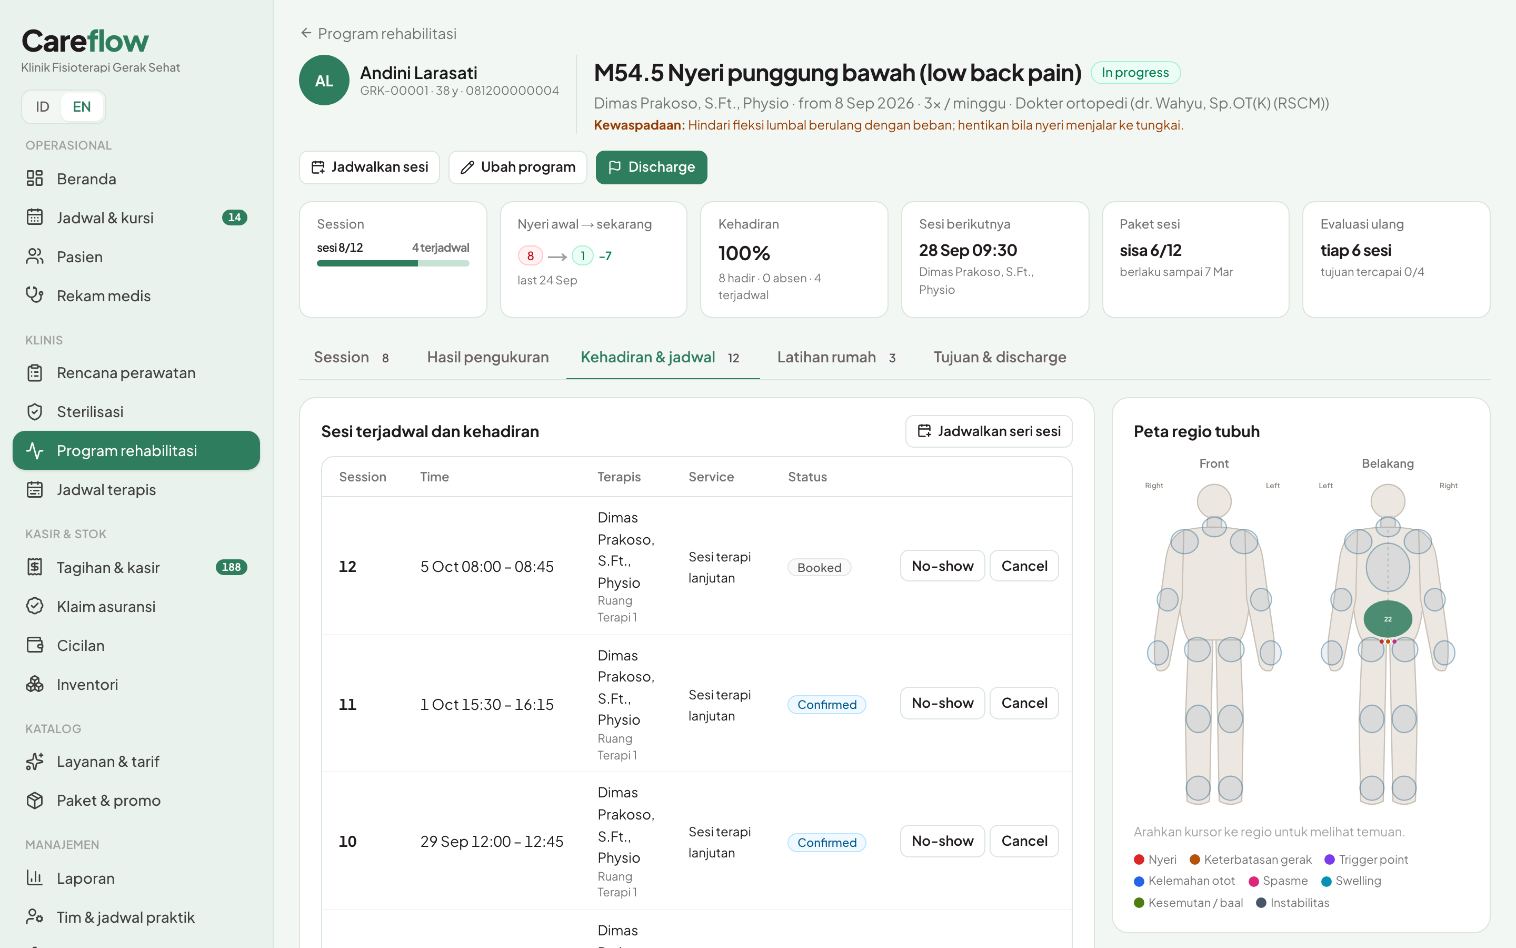This screenshot has height=948, width=1516.
Task: Select the Kehadiran & jadwal tab
Action: point(663,358)
